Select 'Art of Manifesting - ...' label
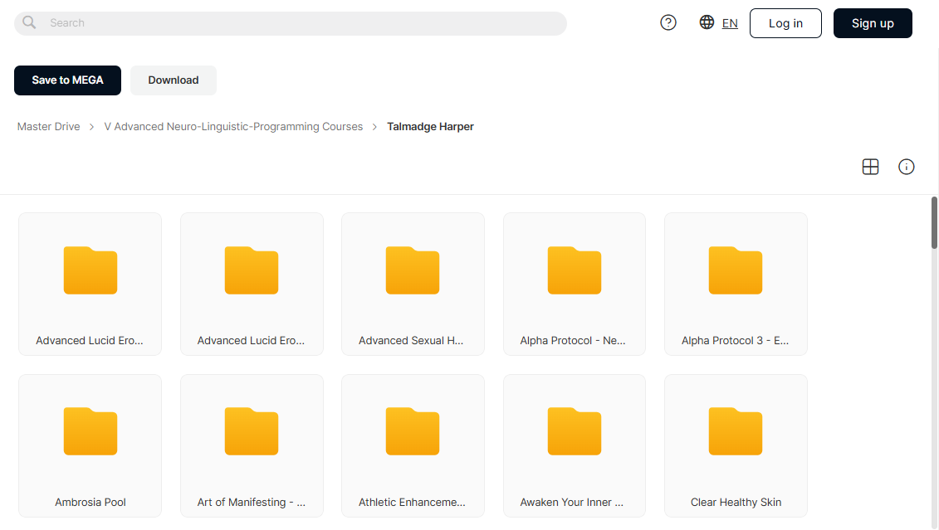This screenshot has height=530, width=939. click(252, 503)
